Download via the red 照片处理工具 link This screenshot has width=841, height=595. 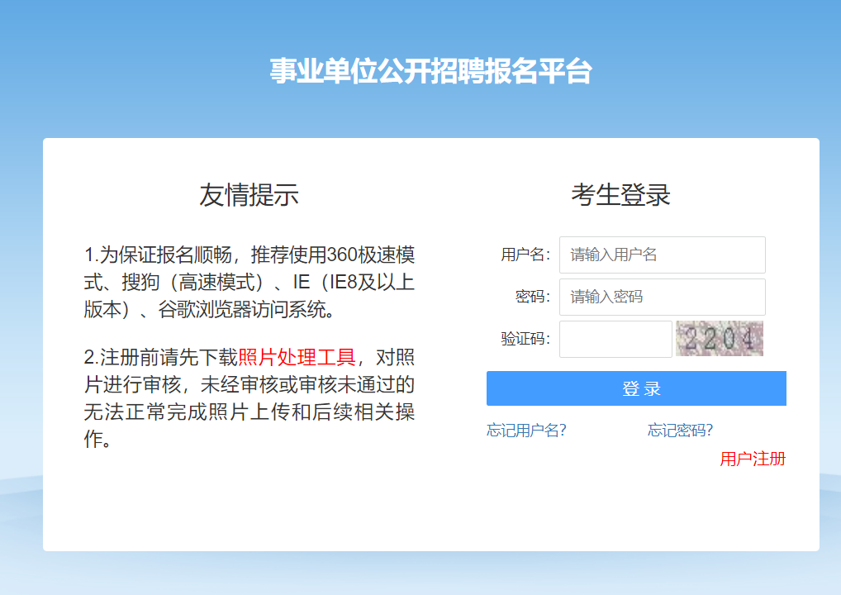pos(297,357)
